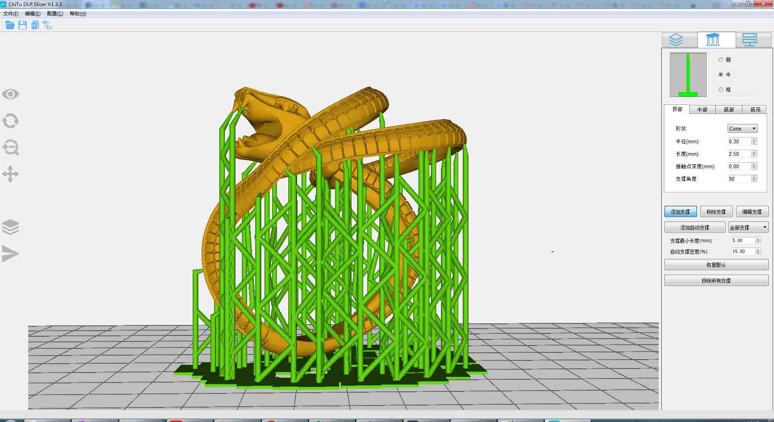The height and width of the screenshot is (422, 774).
Task: Click the paper plane send icon
Action: pos(10,254)
